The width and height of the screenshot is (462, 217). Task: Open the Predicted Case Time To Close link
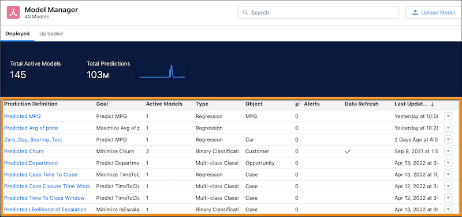pyautogui.click(x=40, y=175)
